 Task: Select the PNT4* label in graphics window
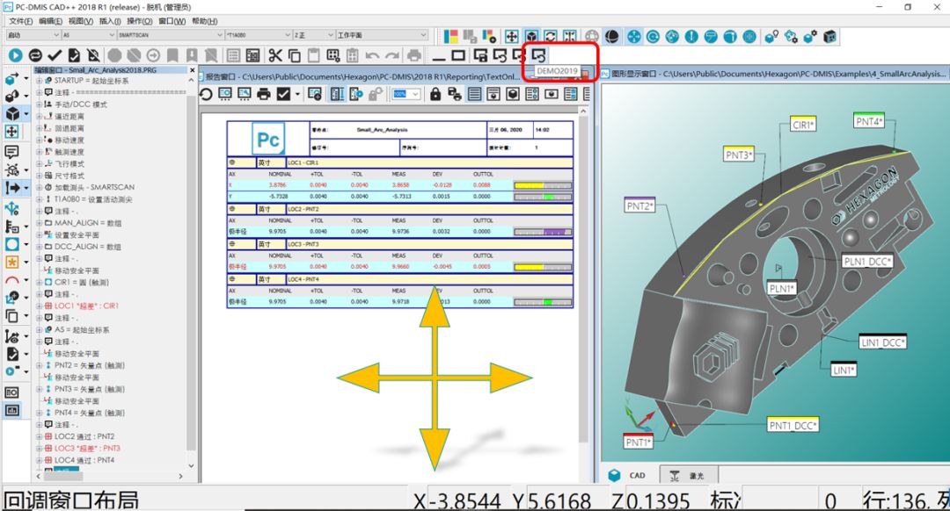[x=869, y=121]
